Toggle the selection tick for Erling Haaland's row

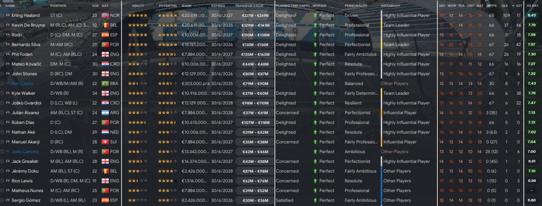point(2,15)
